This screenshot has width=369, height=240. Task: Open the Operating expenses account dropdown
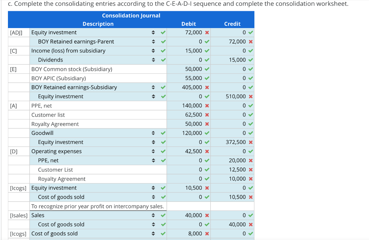(x=98, y=151)
